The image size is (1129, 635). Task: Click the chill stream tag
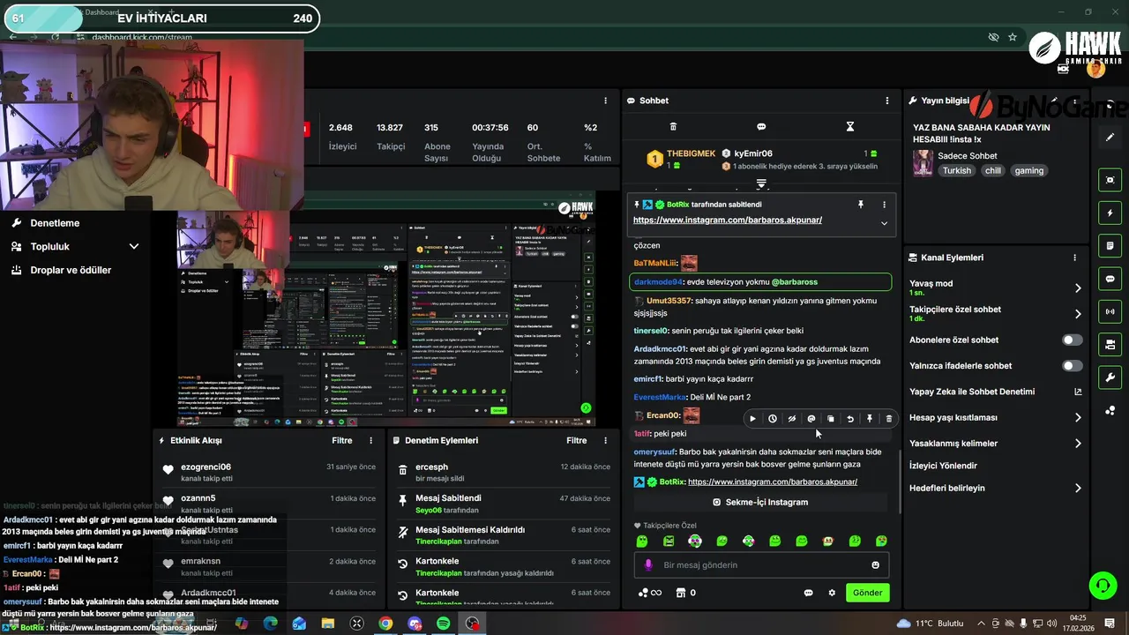point(993,171)
